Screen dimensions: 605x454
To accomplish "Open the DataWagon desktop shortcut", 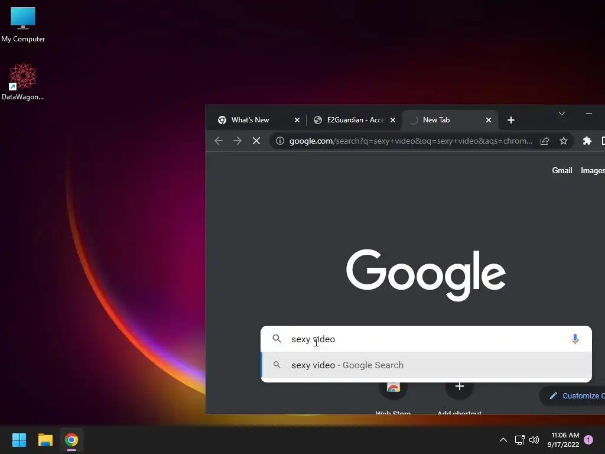I will tap(23, 82).
